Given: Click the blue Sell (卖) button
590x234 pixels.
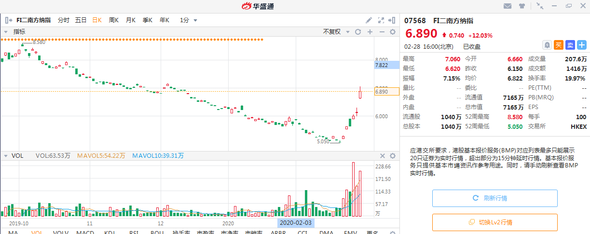Looking at the screenshot, I should (570, 45).
